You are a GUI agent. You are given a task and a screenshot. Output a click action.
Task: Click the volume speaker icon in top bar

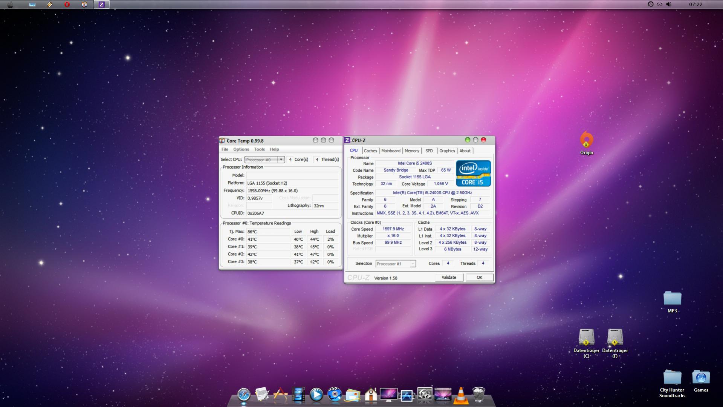point(669,5)
